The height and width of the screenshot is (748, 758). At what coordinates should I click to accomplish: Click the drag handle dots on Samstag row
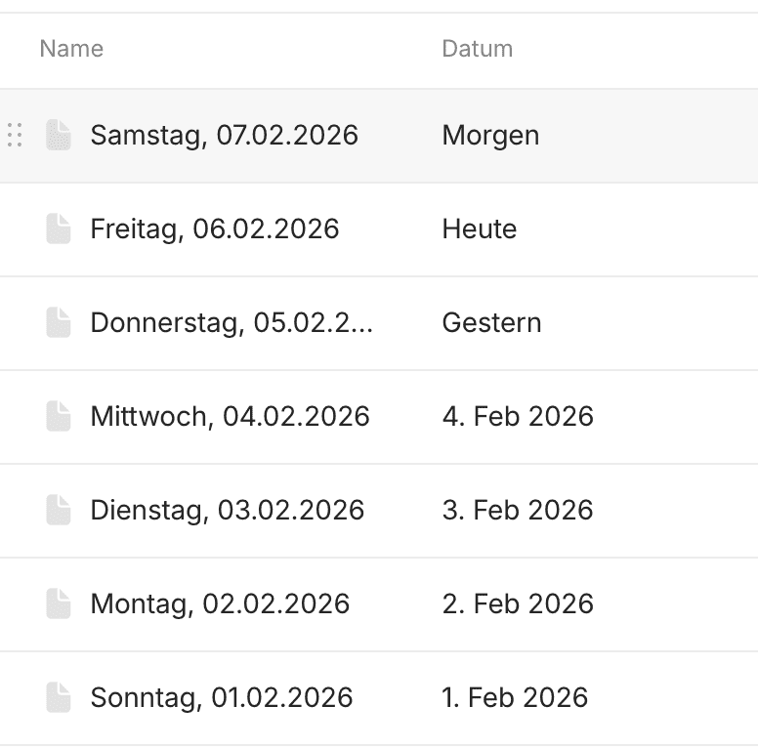(15, 135)
